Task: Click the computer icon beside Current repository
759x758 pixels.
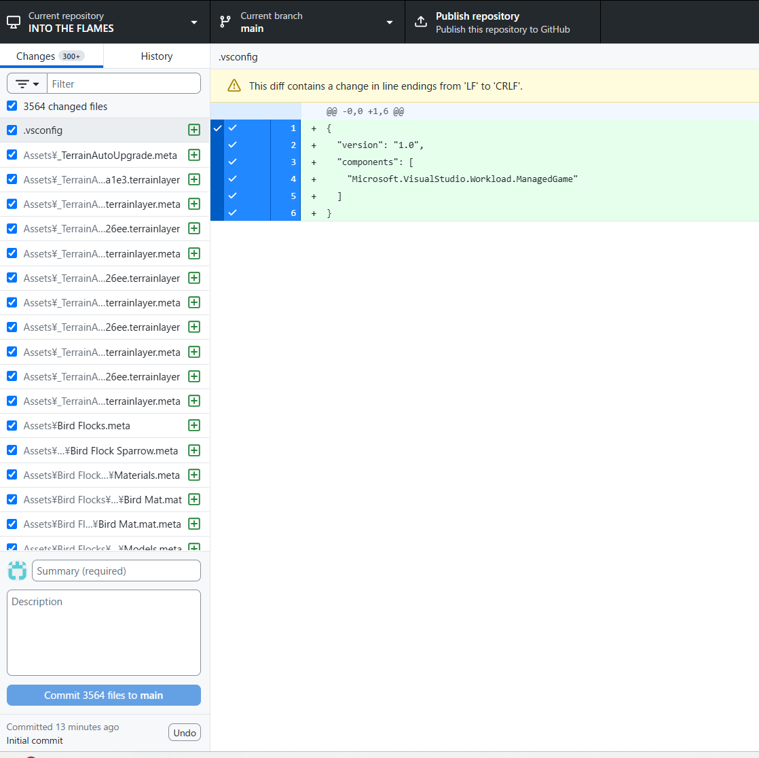Action: [x=14, y=22]
